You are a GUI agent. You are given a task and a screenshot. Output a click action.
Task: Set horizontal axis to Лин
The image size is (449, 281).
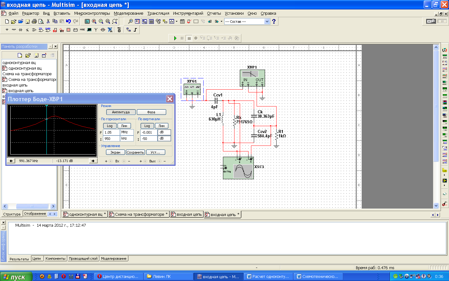tap(124, 126)
